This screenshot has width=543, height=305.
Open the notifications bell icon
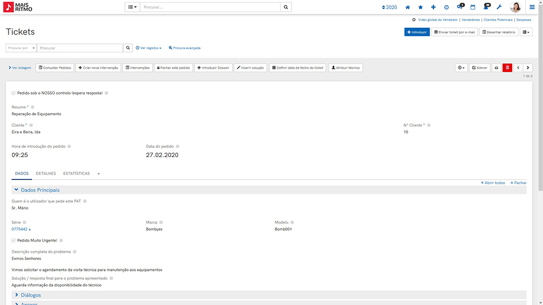(x=487, y=7)
